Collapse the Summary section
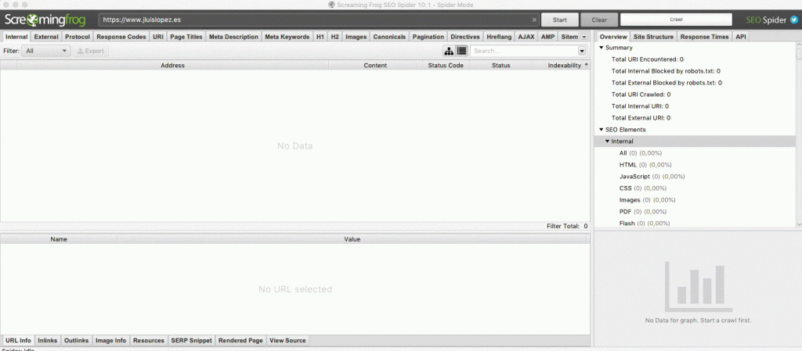The width and height of the screenshot is (802, 351). pos(601,48)
